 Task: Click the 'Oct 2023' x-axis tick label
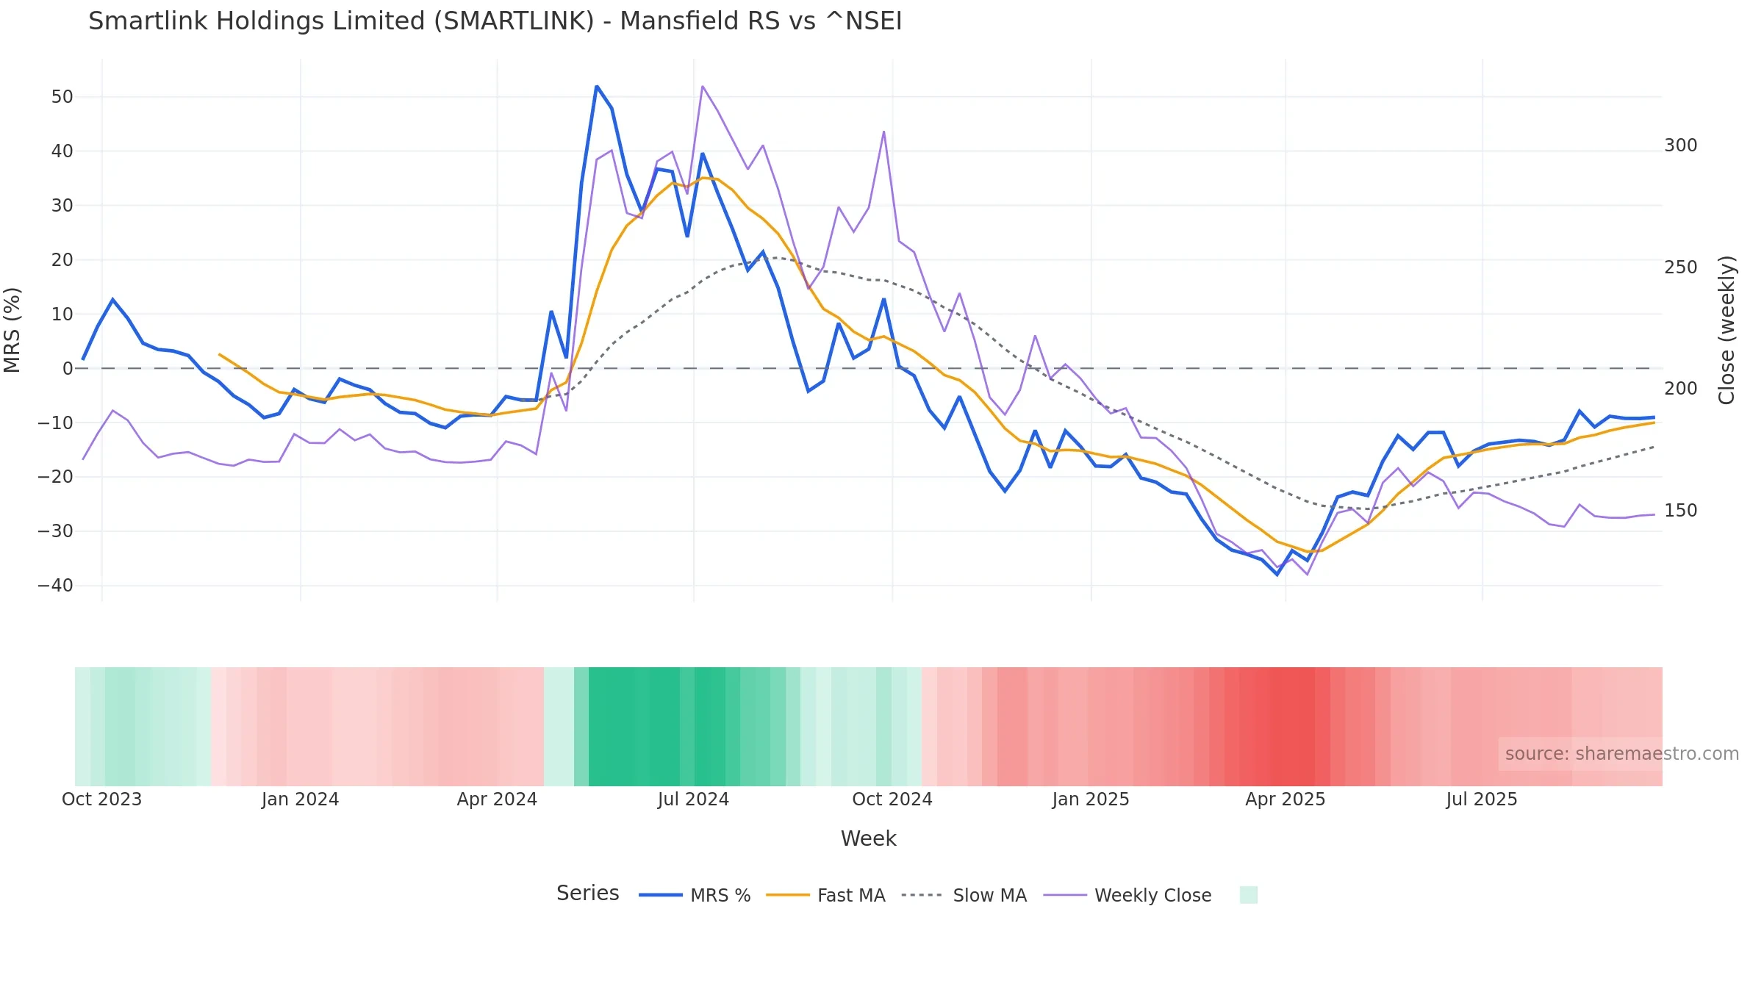coord(101,799)
